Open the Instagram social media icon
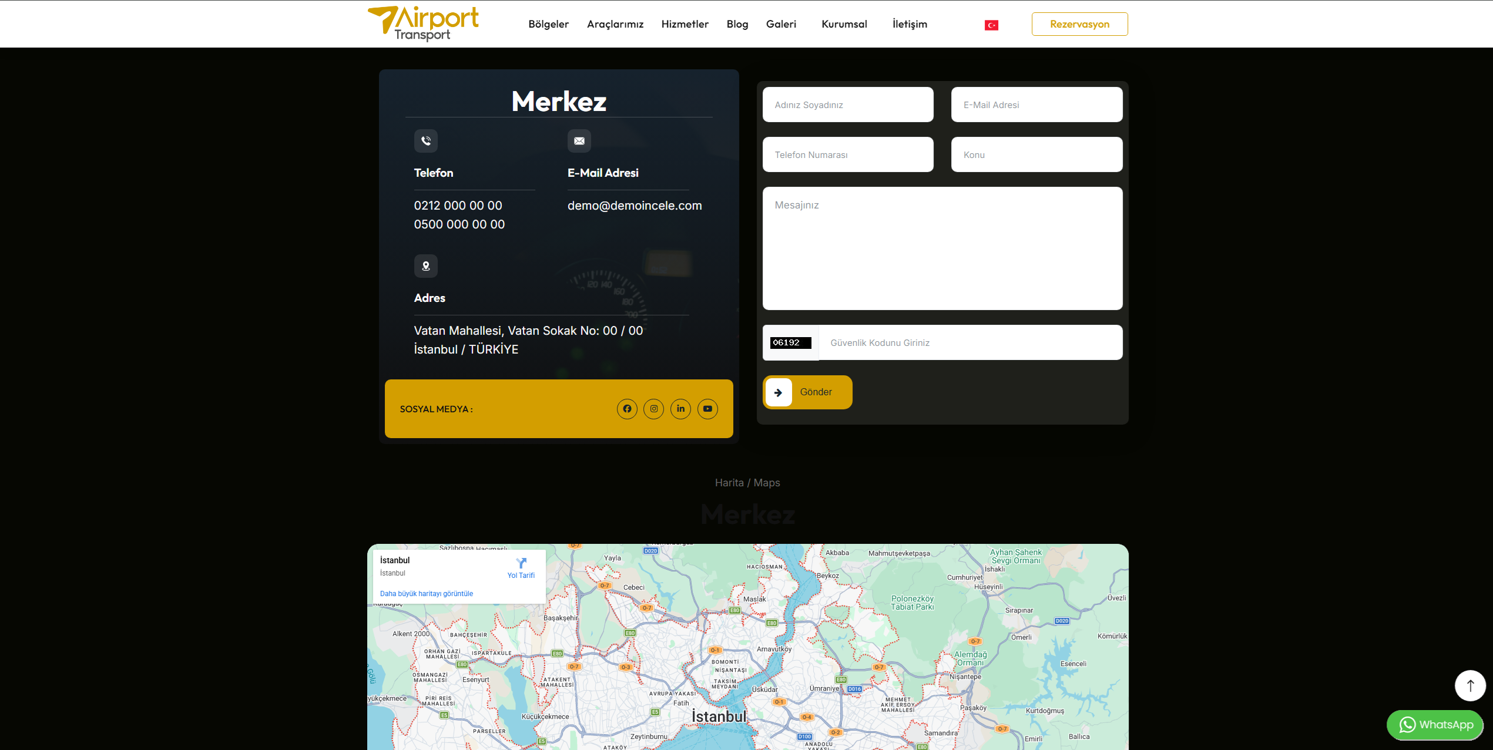Screen dimensions: 1493x750 click(x=654, y=409)
